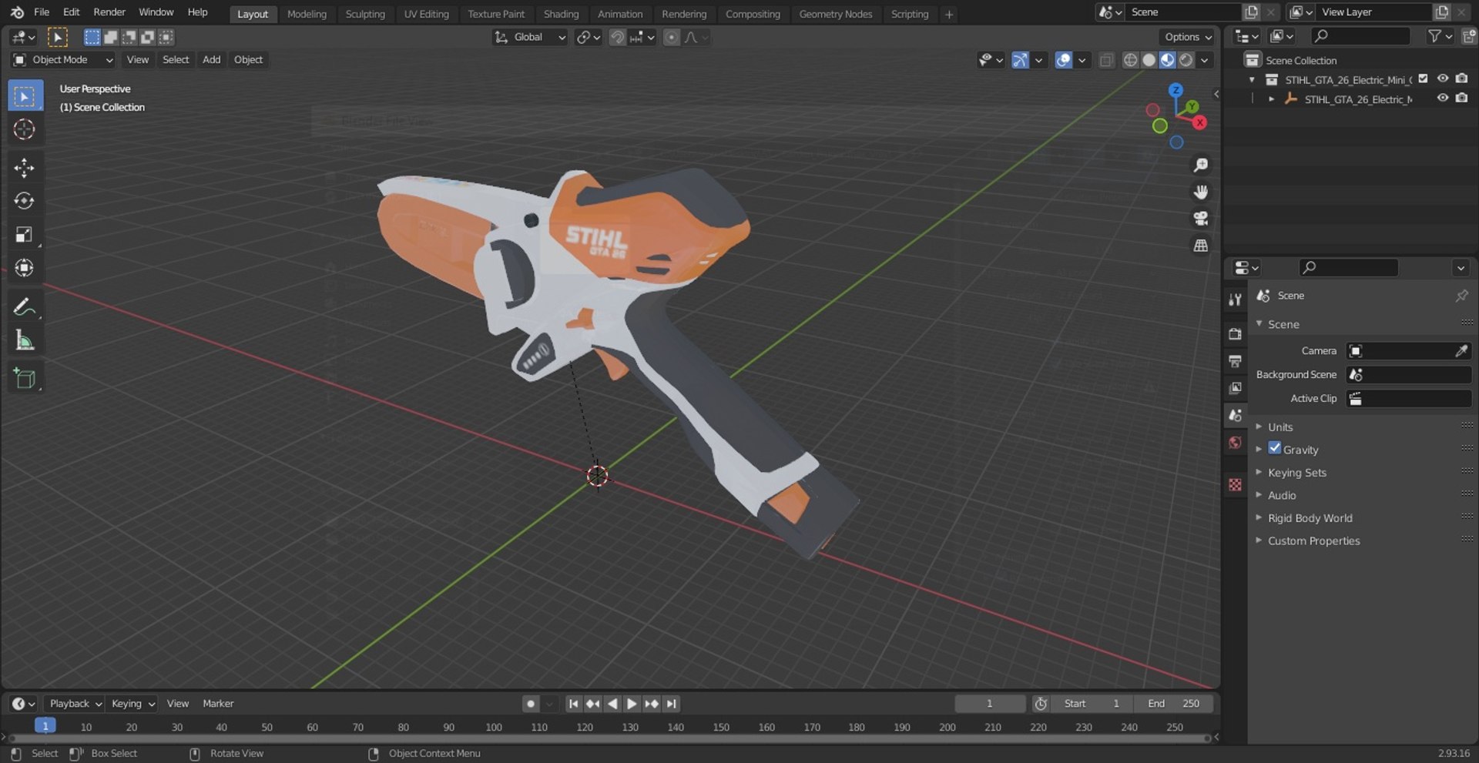Pick the Add Cube tool
Image resolution: width=1479 pixels, height=763 pixels.
[x=25, y=378]
